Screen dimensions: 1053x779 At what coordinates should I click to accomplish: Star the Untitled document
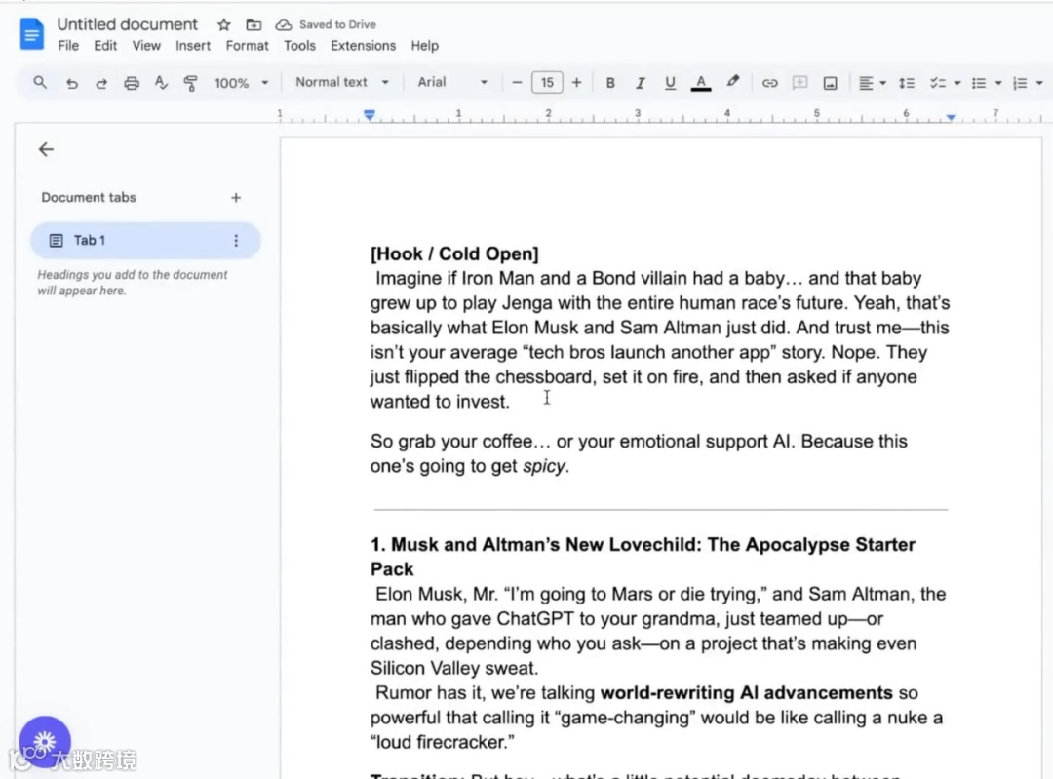coord(223,24)
